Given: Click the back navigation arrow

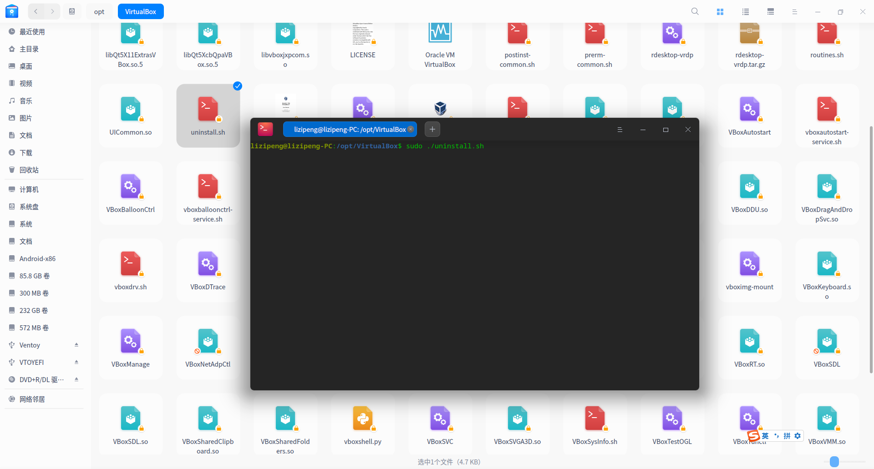Looking at the screenshot, I should pyautogui.click(x=36, y=11).
